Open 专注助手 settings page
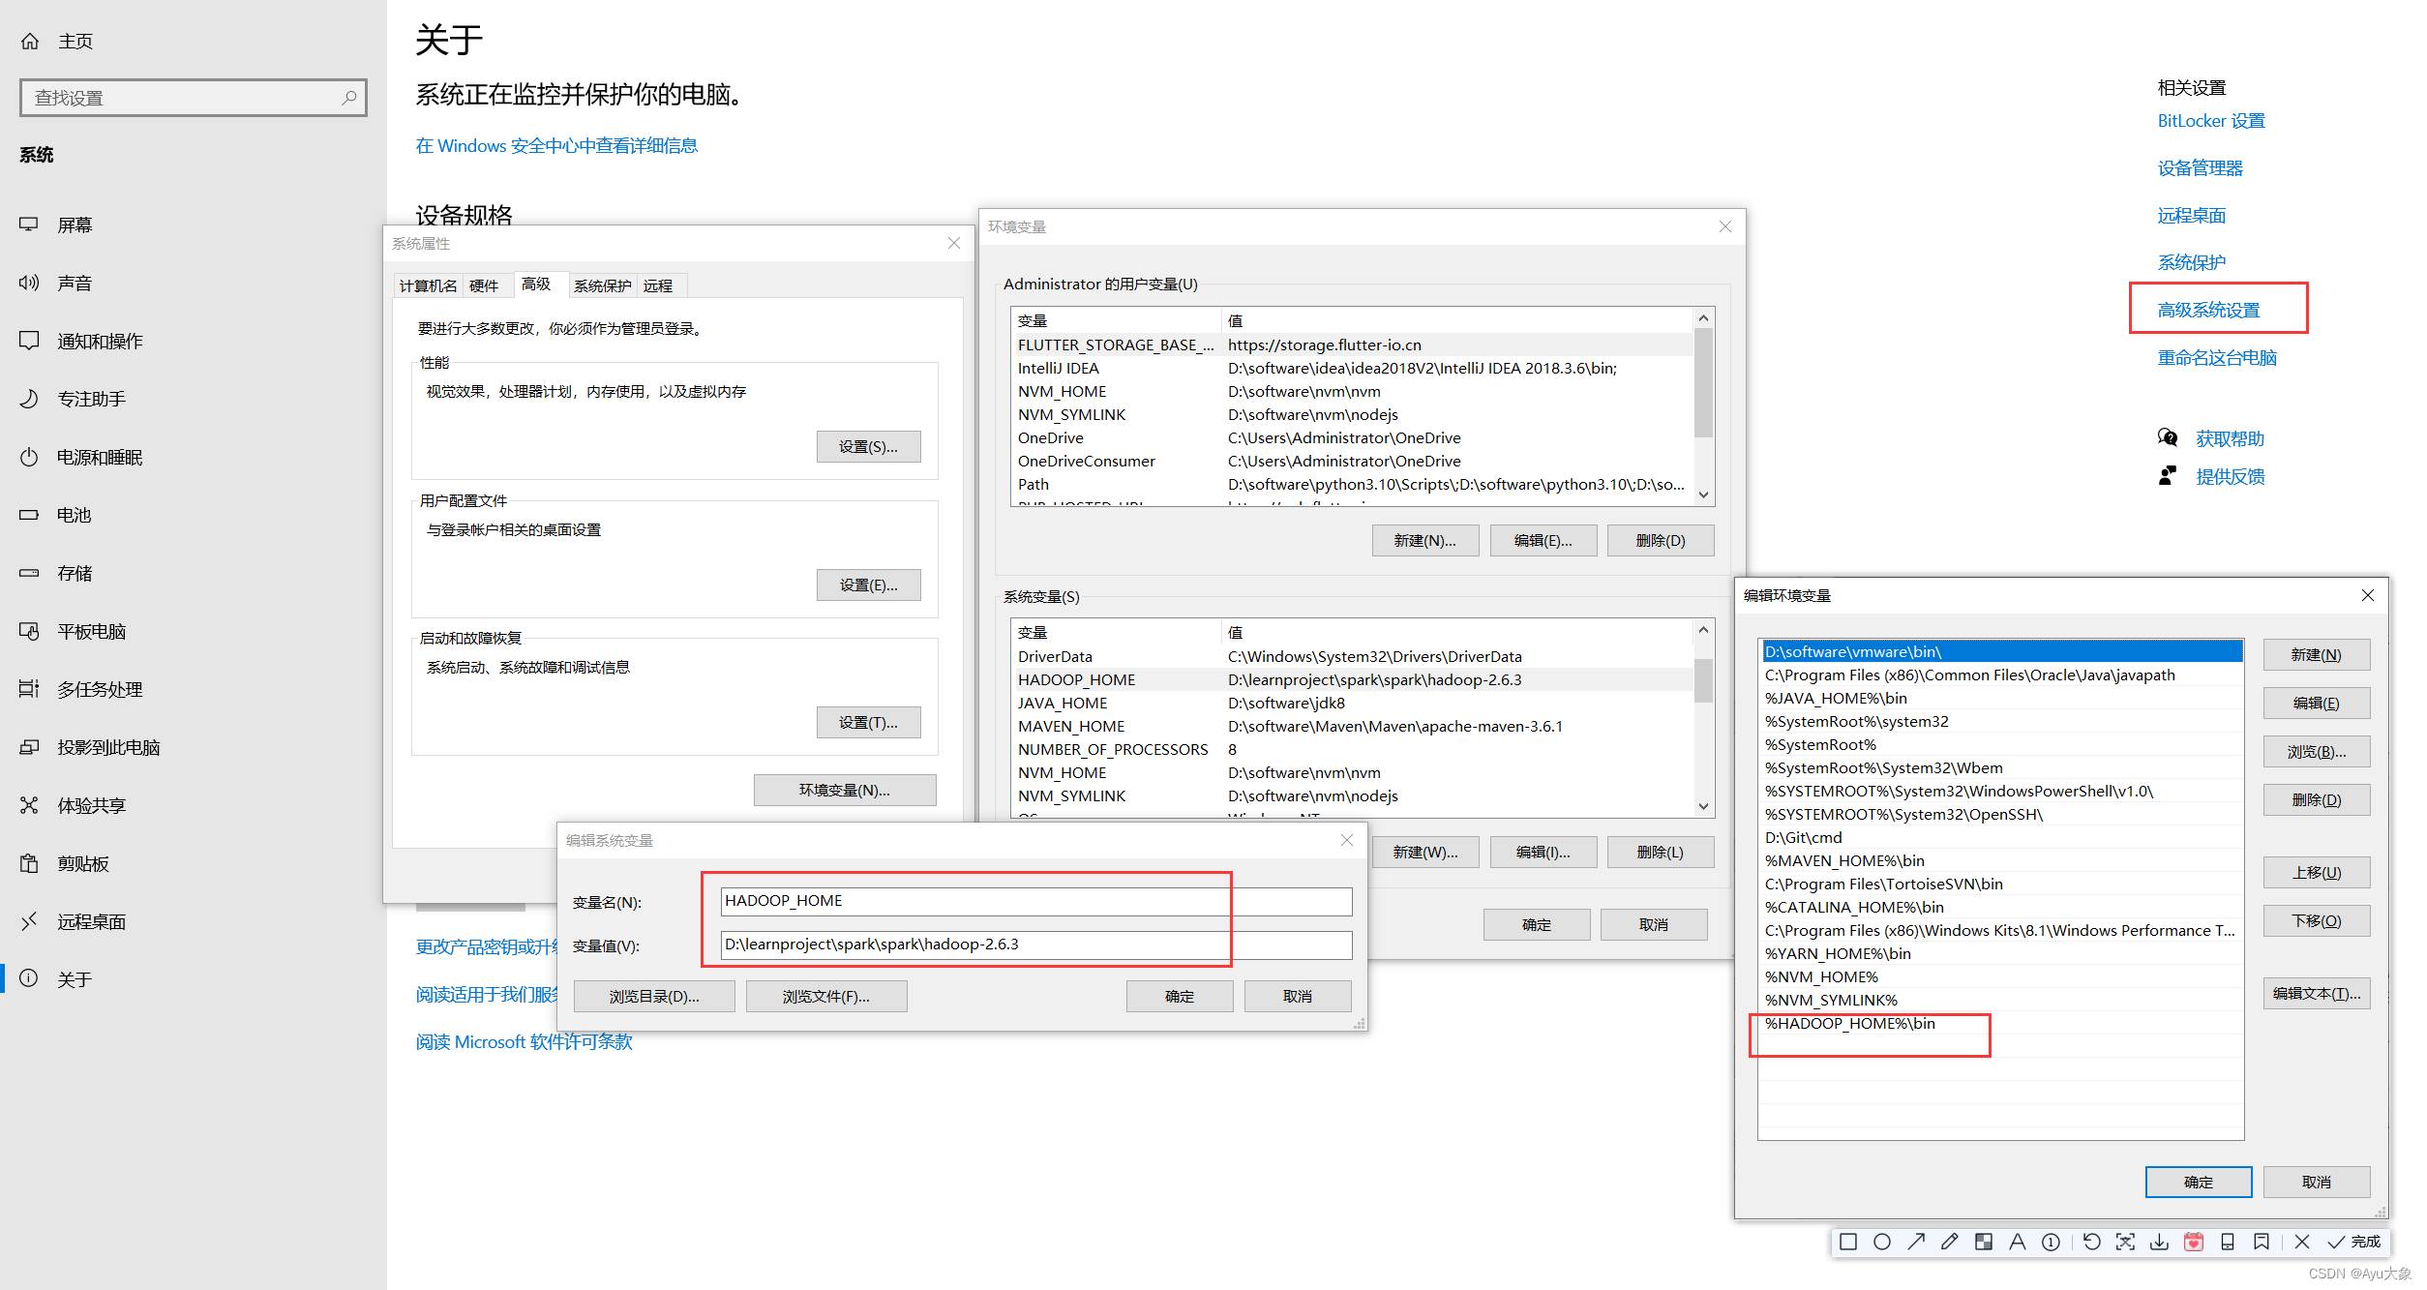This screenshot has width=2427, height=1290. coord(73,399)
